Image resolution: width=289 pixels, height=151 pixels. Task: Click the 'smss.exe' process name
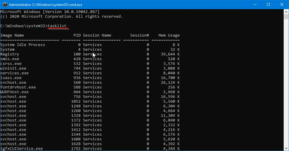tap(10, 59)
